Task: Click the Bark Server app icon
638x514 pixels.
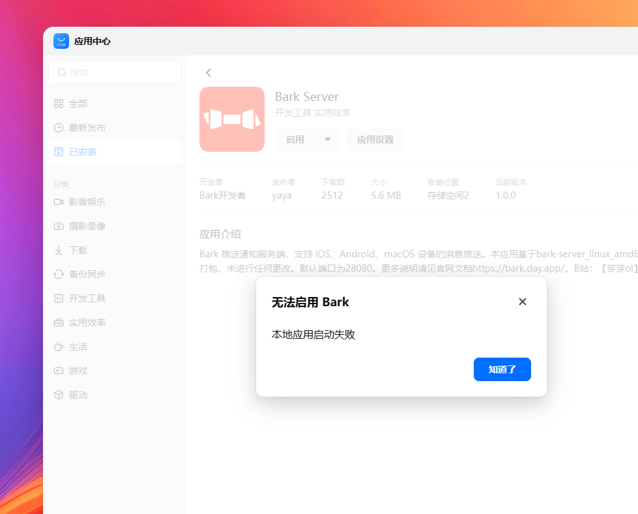Action: coord(232,119)
